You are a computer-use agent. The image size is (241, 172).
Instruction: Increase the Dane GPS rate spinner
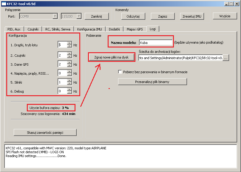click(69, 63)
